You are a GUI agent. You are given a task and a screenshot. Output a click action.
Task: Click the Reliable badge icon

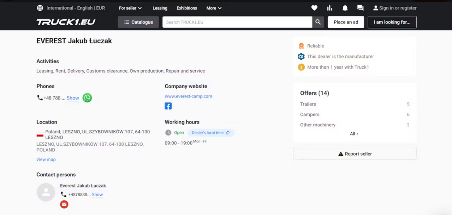[x=301, y=46]
